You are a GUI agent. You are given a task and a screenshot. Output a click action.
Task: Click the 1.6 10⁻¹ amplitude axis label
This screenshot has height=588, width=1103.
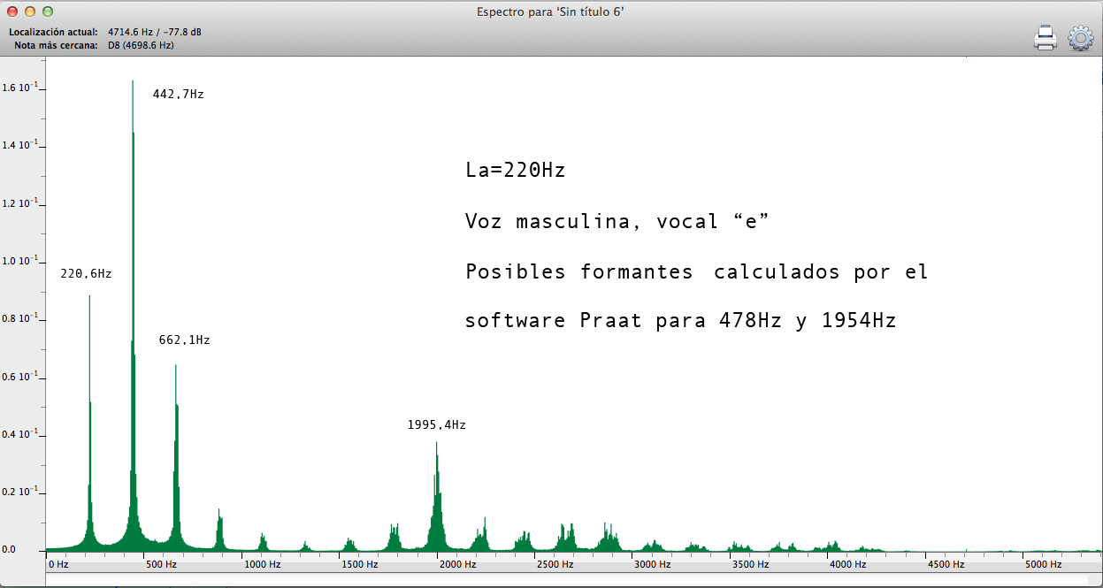(x=19, y=88)
